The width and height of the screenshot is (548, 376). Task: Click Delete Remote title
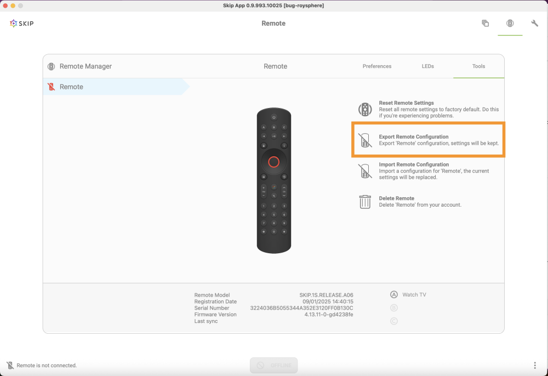396,198
